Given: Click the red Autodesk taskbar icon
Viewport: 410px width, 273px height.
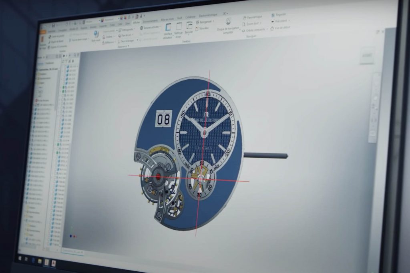Looking at the screenshot, I should click(x=53, y=263).
